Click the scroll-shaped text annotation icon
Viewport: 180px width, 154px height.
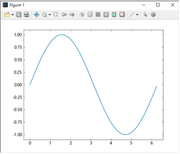click(90, 15)
